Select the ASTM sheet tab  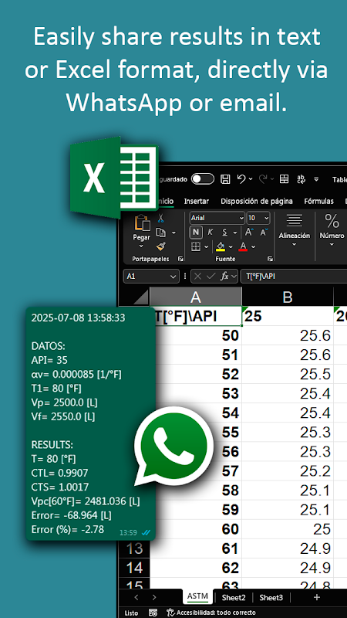pos(197,596)
